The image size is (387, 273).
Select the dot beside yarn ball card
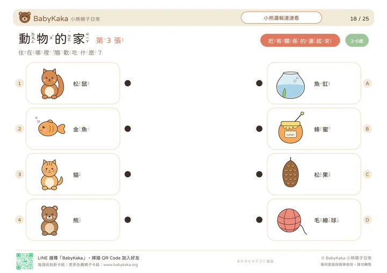pos(259,220)
